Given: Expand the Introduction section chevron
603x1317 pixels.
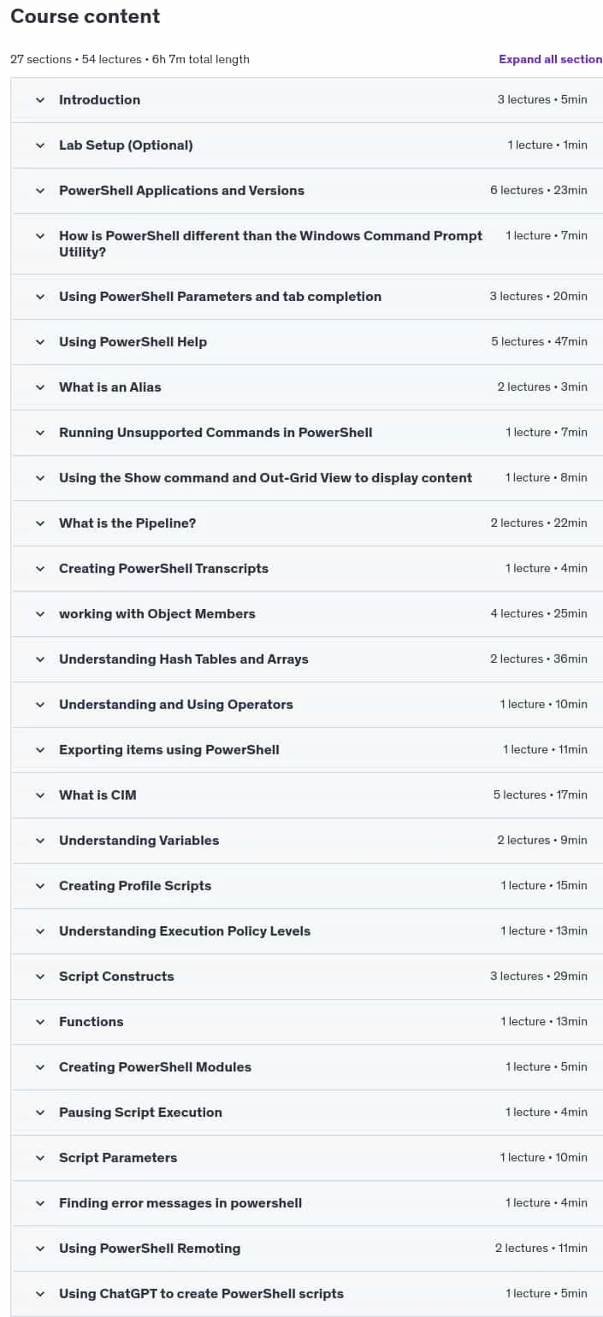Looking at the screenshot, I should coord(40,100).
